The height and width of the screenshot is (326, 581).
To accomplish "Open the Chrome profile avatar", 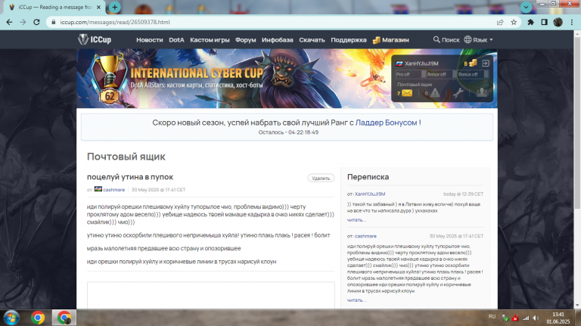I will click(558, 22).
